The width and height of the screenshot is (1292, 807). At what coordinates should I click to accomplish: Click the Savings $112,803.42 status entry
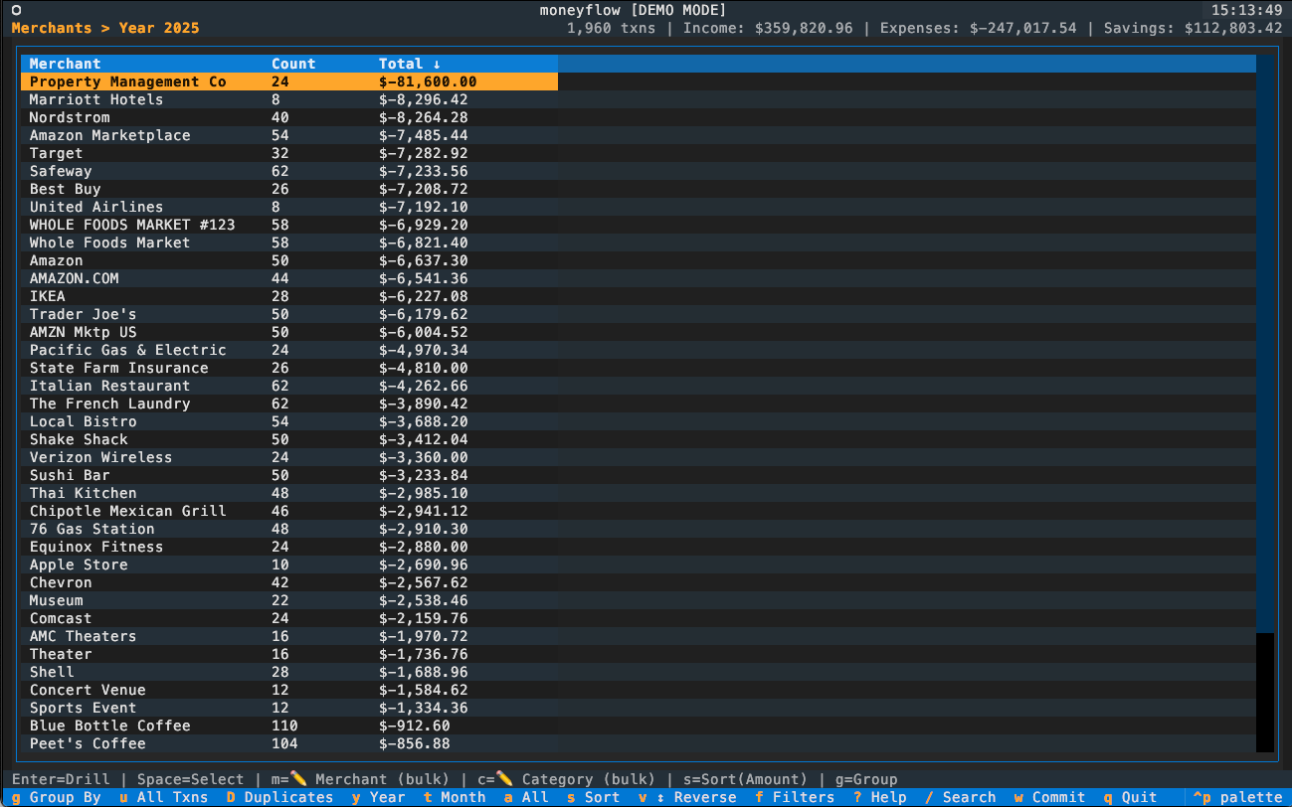(x=1193, y=28)
